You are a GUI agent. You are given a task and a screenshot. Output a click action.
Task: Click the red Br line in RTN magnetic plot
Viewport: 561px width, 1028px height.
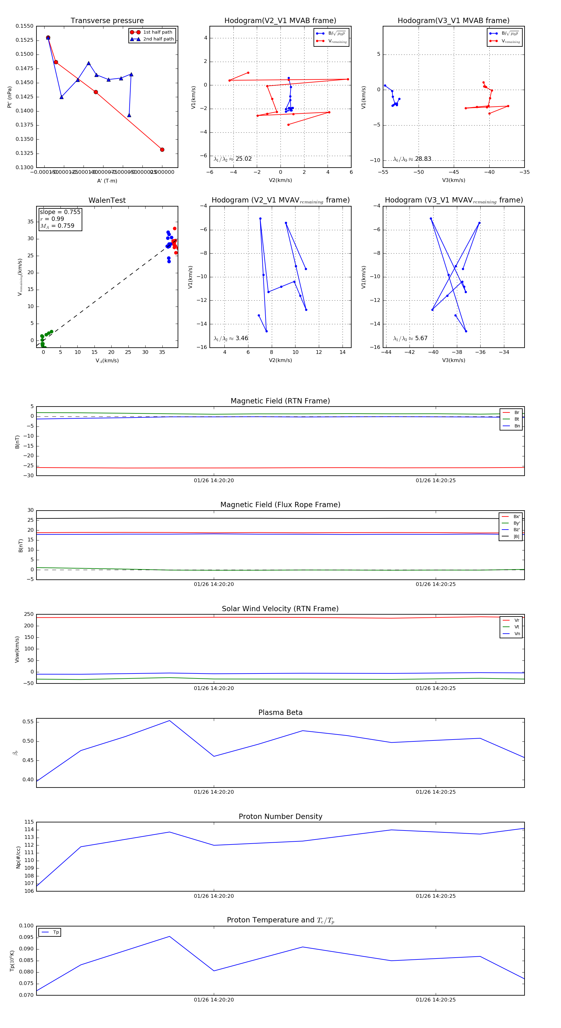pyautogui.click(x=280, y=468)
